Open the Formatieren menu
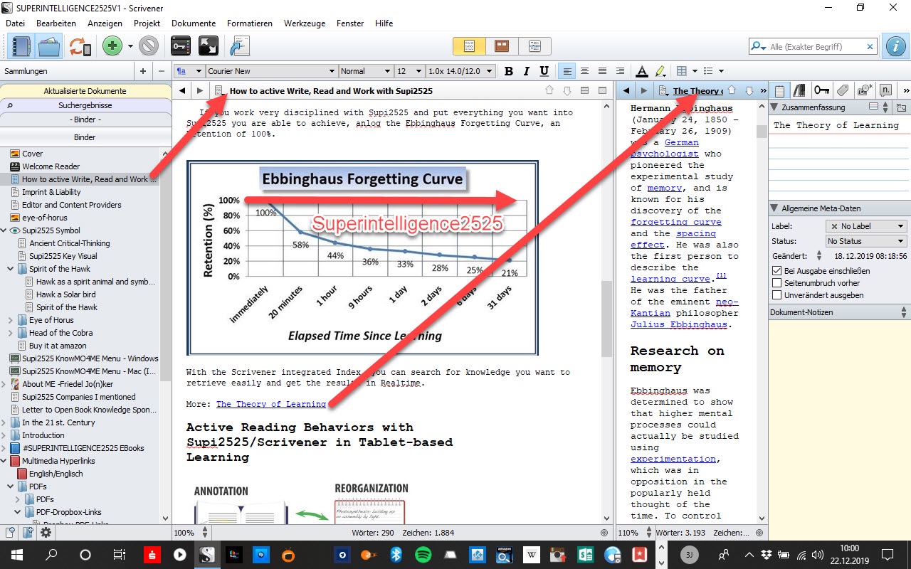Image resolution: width=911 pixels, height=569 pixels. click(249, 23)
